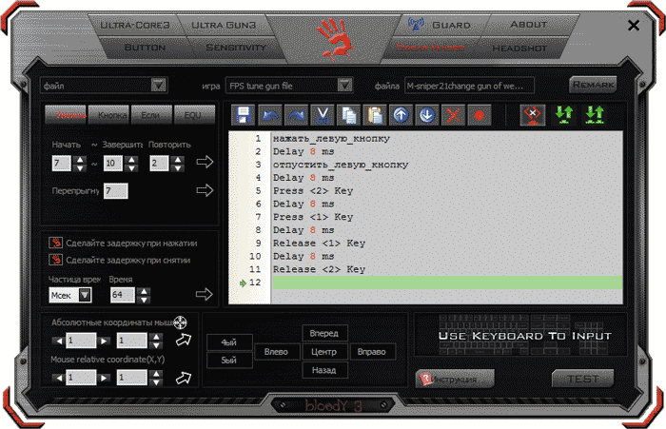666x429 pixels.
Task: Select line 'Press <2> Key'
Action: 313,190
